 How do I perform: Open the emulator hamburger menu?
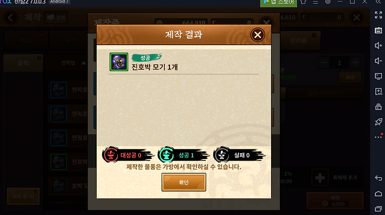click(x=315, y=2)
